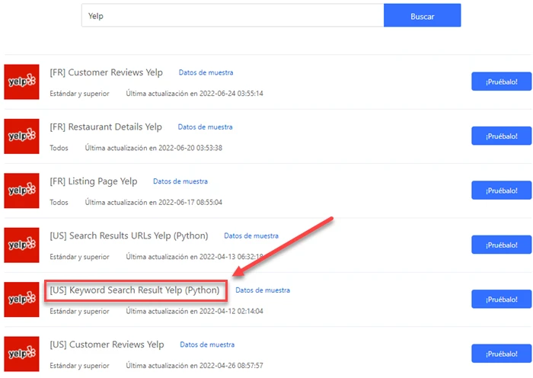Image resolution: width=533 pixels, height=378 pixels.
Task: Open [US] Search Results URLs Yelp (Python) title
Action: (x=129, y=235)
